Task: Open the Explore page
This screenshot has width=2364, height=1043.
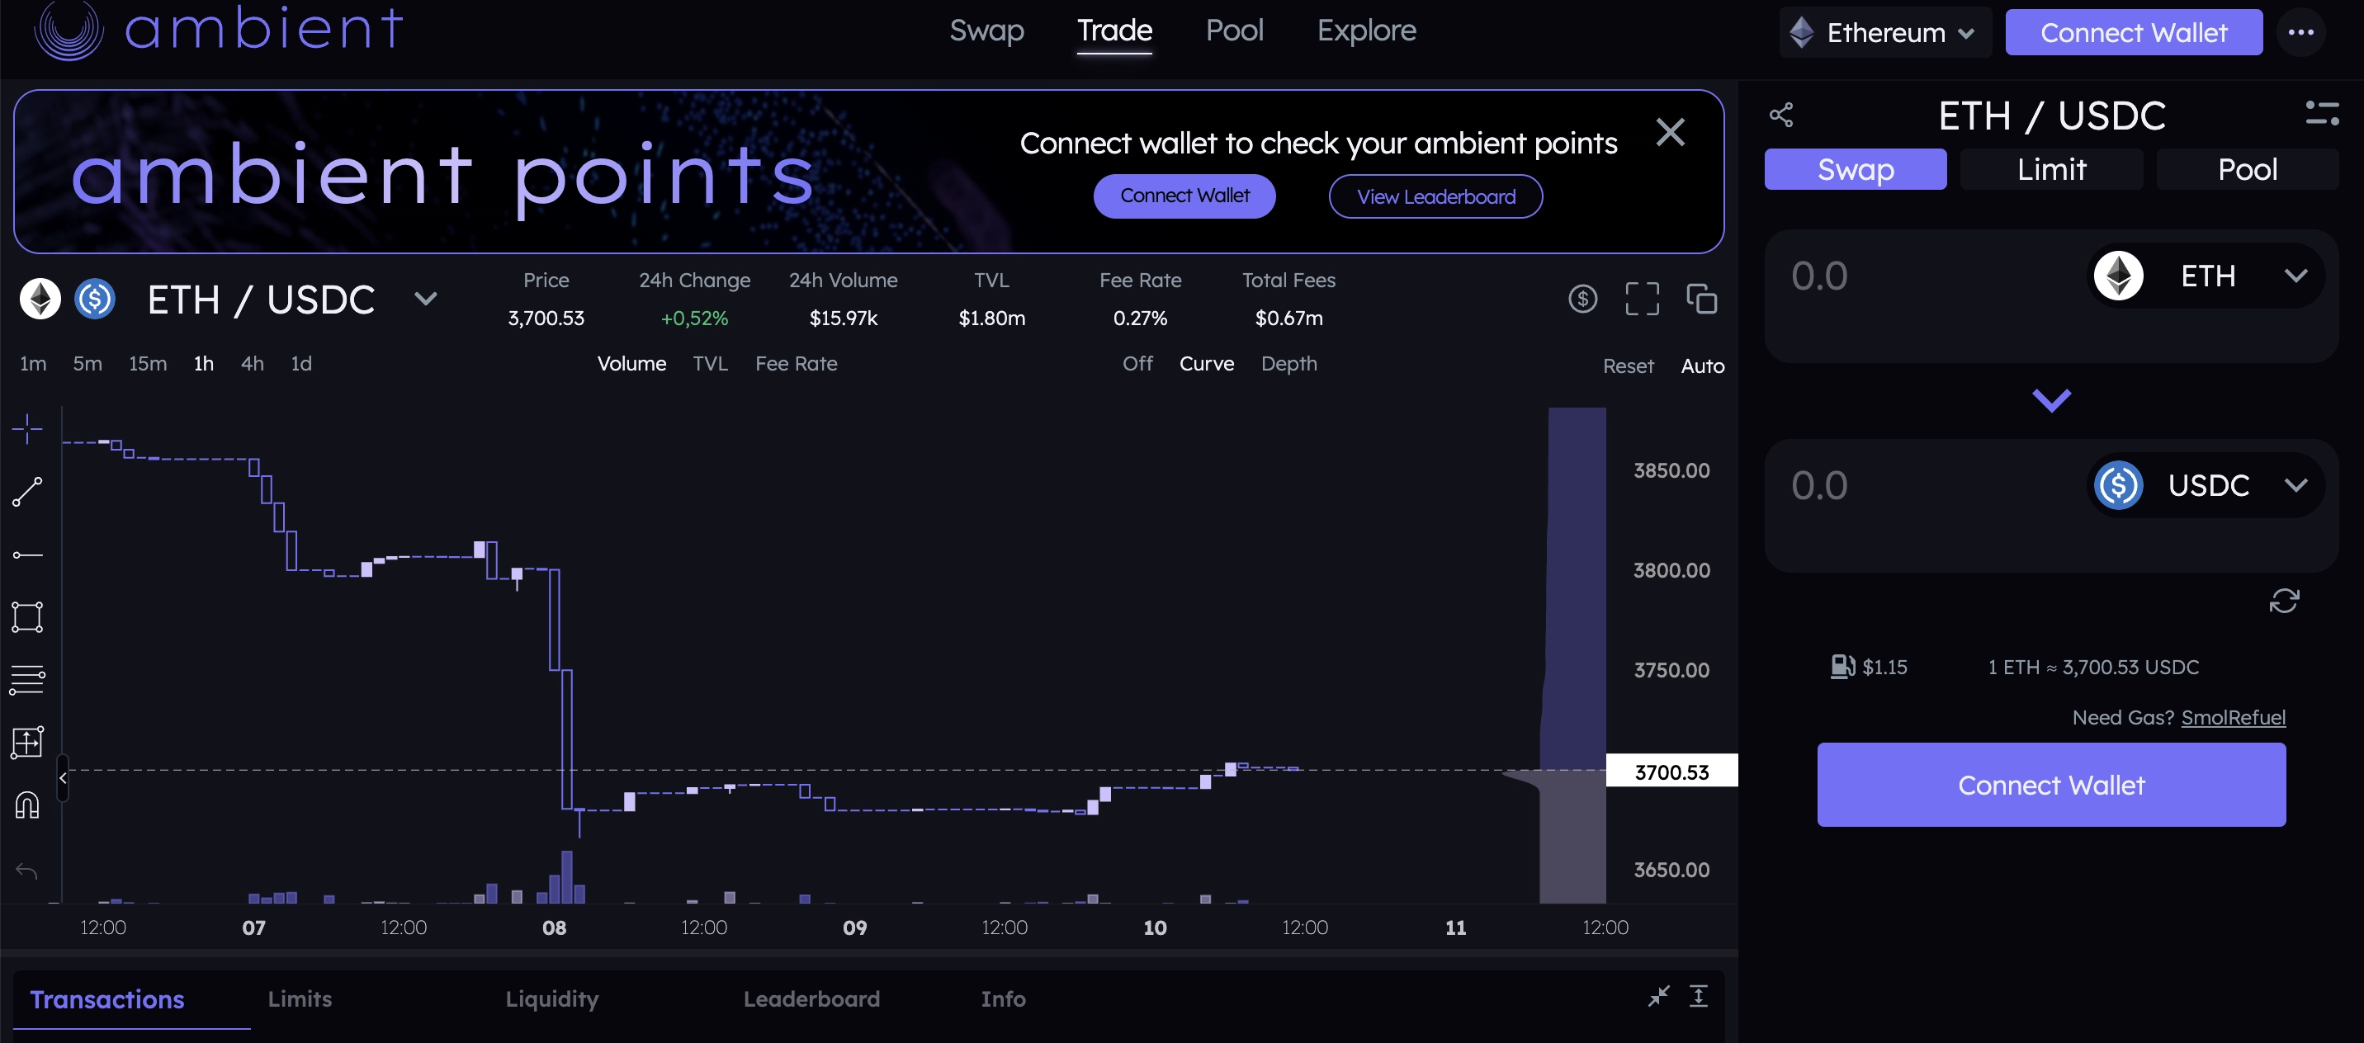Action: pos(1366,31)
